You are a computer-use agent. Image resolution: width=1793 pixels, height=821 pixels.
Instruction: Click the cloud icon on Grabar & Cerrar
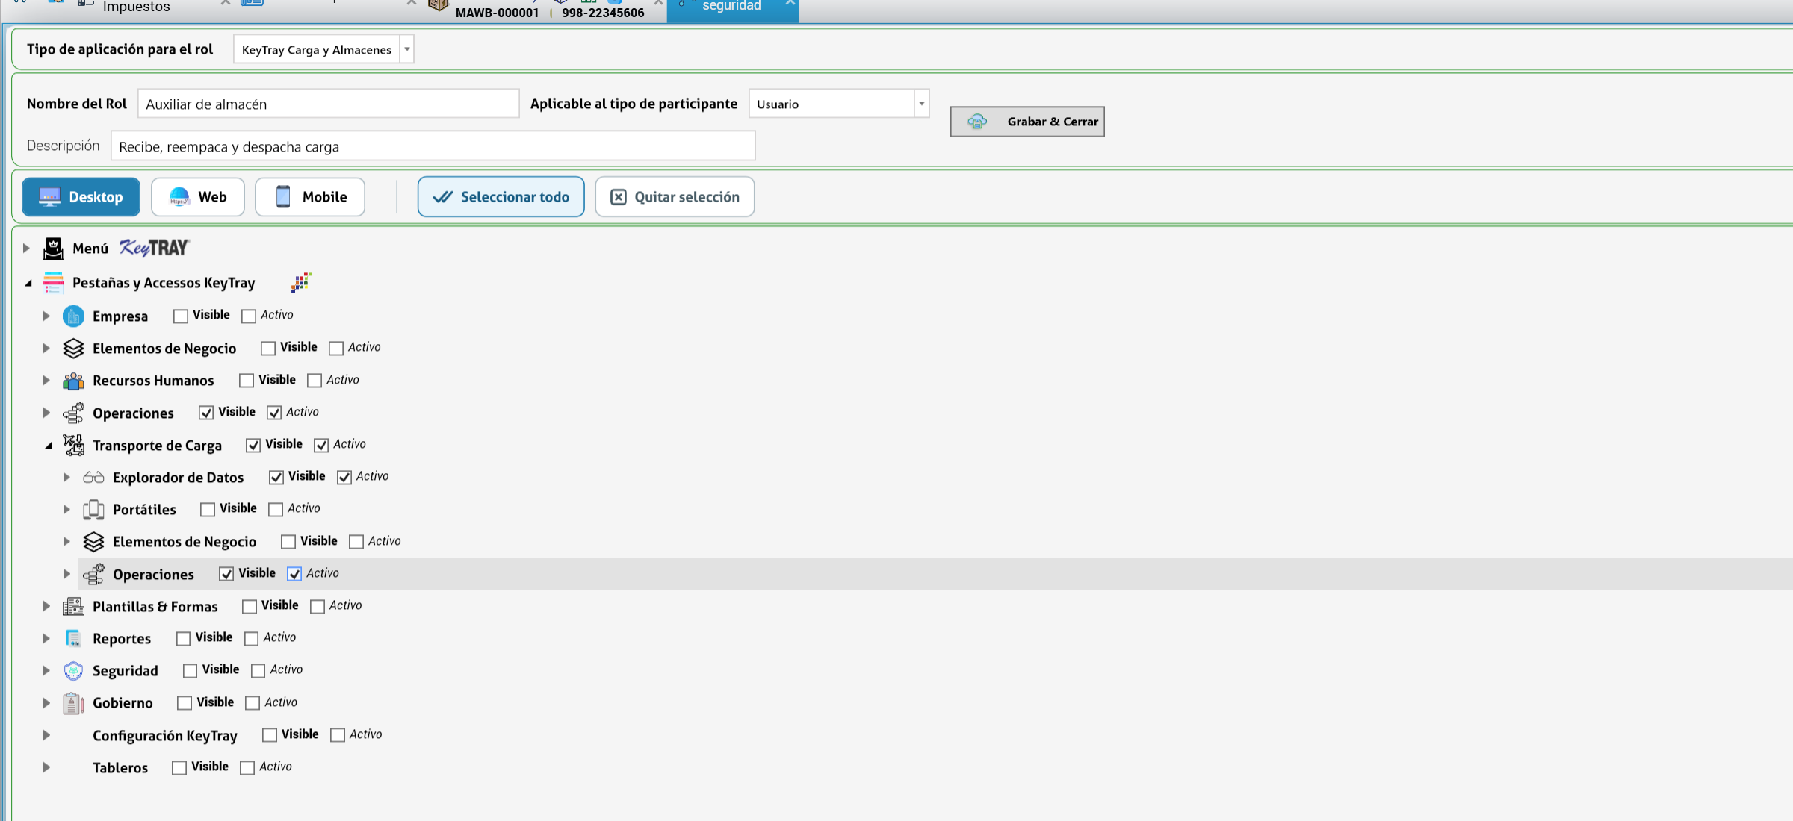pos(977,122)
